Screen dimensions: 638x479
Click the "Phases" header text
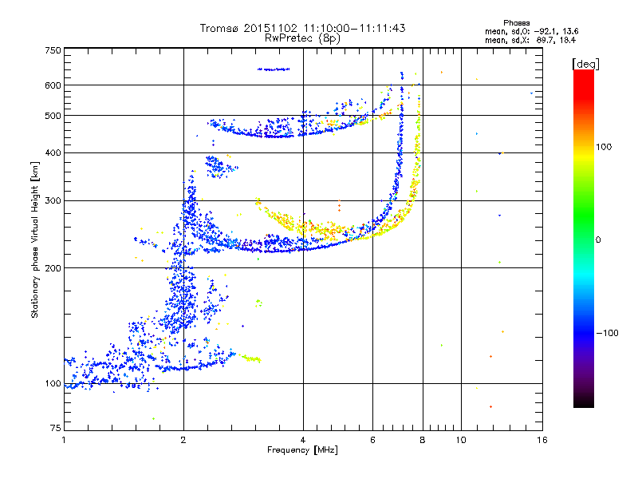click(516, 23)
